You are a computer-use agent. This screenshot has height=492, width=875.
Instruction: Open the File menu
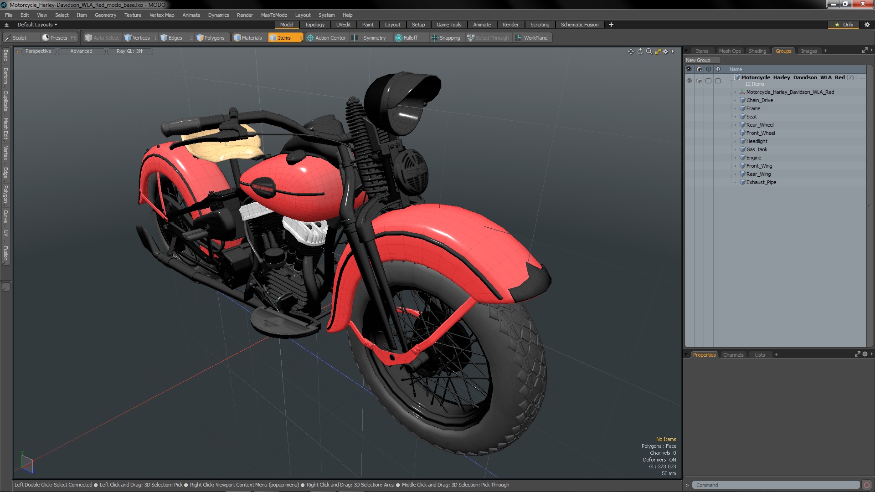coord(9,15)
